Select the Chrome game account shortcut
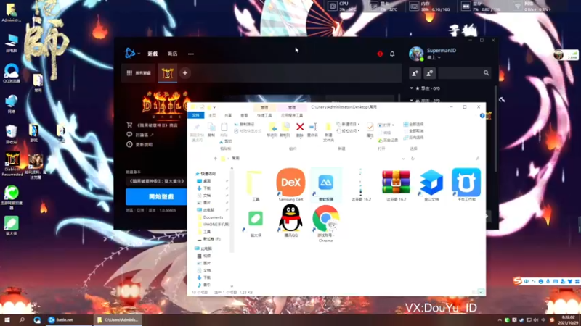The width and height of the screenshot is (581, 326). 325,224
